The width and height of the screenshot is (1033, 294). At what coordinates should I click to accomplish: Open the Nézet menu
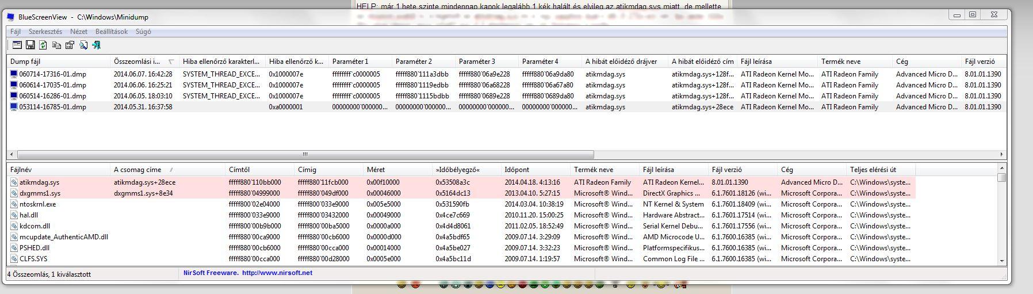point(79,32)
